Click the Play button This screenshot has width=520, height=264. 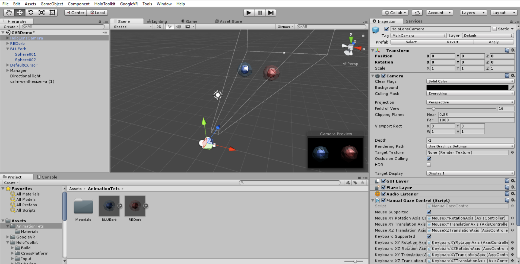tap(249, 13)
